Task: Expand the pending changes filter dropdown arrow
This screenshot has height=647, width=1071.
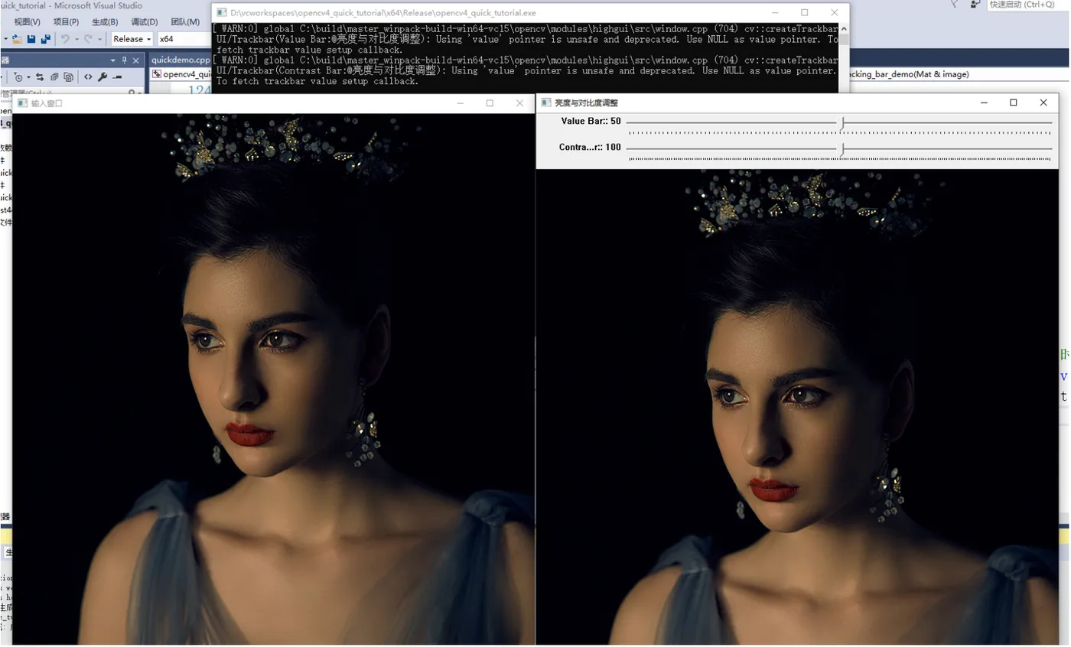Action: click(28, 77)
